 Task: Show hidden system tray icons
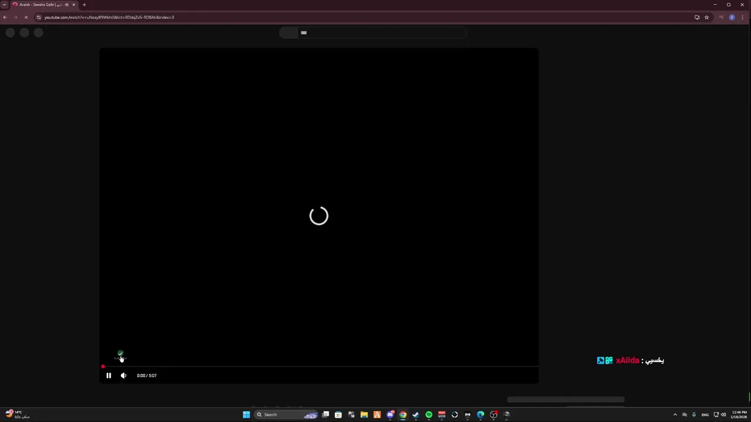pos(675,414)
